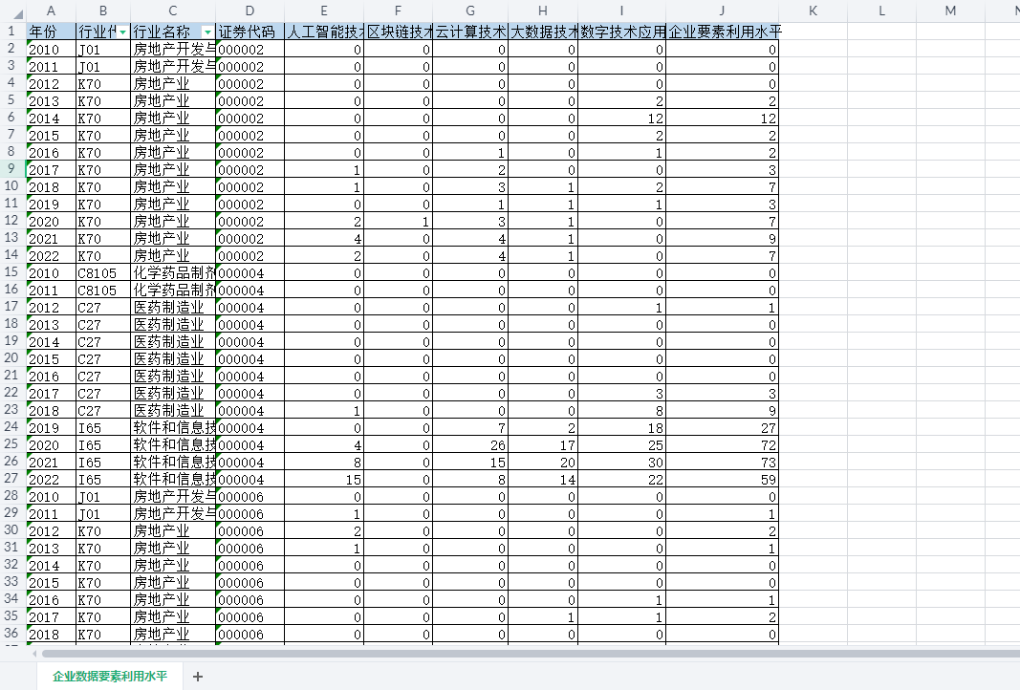This screenshot has height=690, width=1020.
Task: Select cell C2 房地产开发 in row 2
Action: point(173,50)
